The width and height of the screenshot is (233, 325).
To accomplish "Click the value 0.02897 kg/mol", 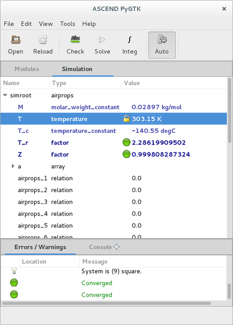I will coord(157,107).
